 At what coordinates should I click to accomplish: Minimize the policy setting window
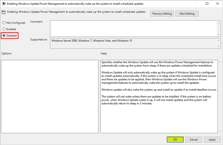197,4
